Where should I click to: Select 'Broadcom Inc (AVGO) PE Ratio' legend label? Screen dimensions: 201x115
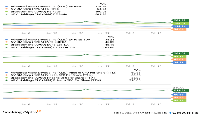[36, 12]
